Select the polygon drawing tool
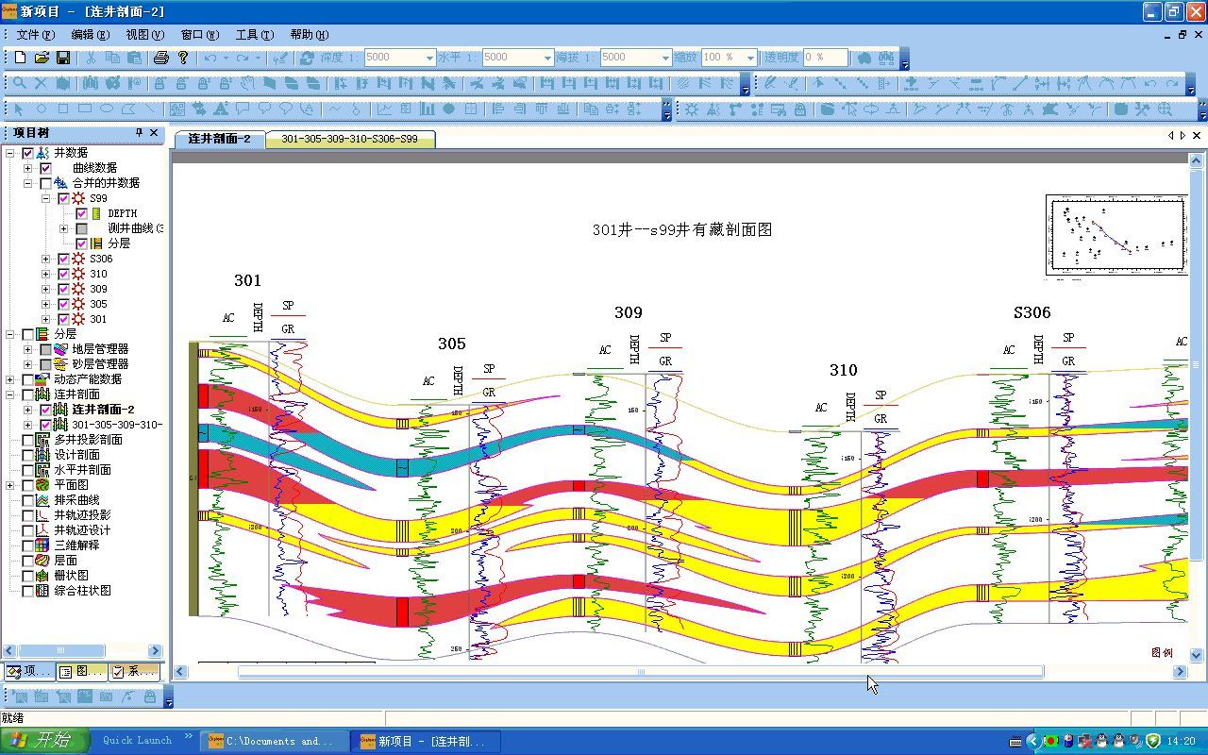 pyautogui.click(x=128, y=109)
